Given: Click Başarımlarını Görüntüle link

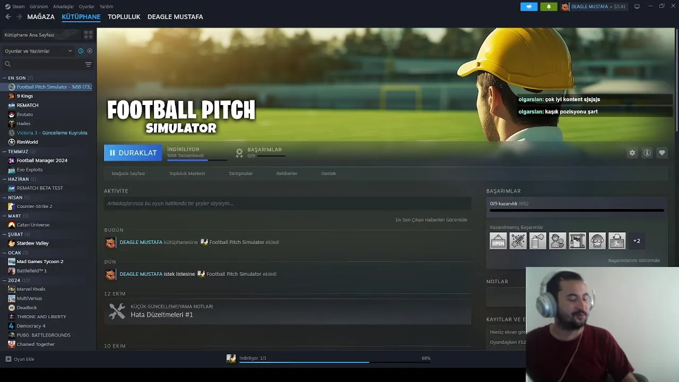Looking at the screenshot, I should (634, 261).
